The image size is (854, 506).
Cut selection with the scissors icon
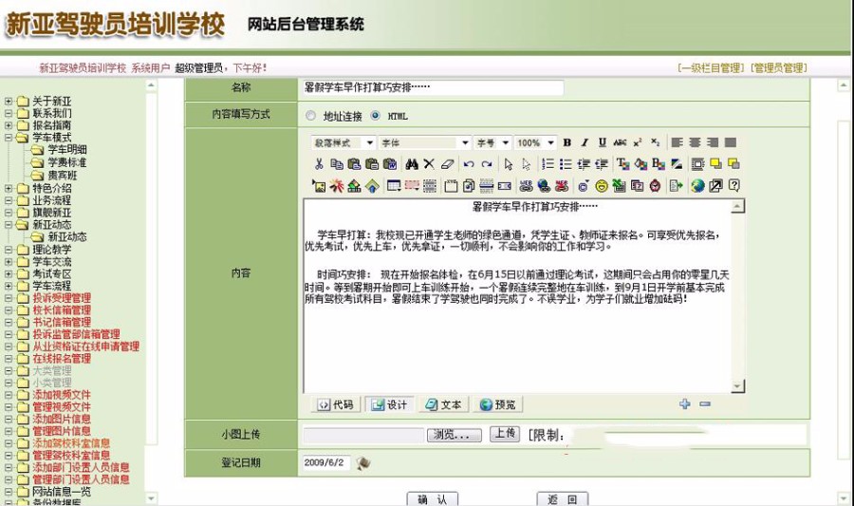(x=319, y=164)
